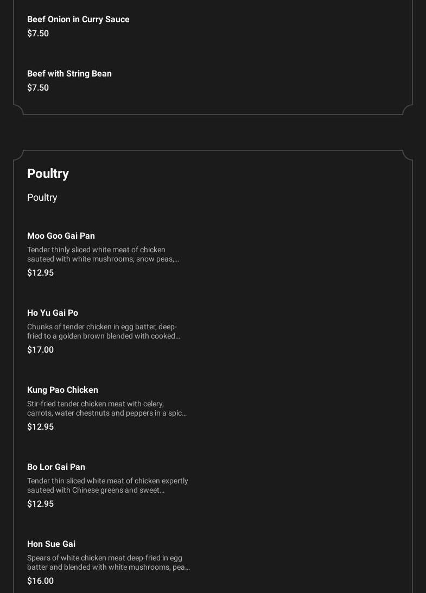Screen dimensions: 426x593
Task: Click the bold Poultry section heading
Action: 48,174
